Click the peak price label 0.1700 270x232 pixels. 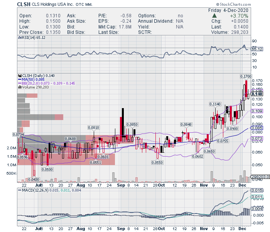[x=246, y=76]
